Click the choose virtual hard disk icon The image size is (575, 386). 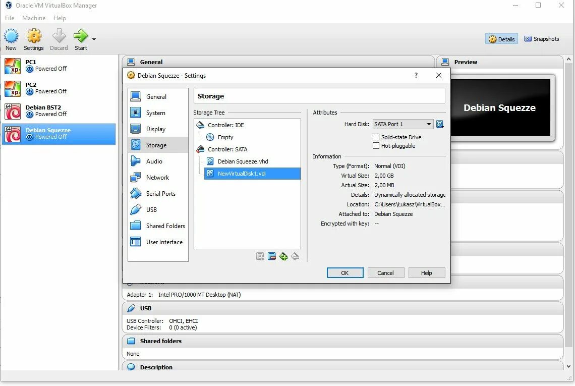(x=440, y=124)
